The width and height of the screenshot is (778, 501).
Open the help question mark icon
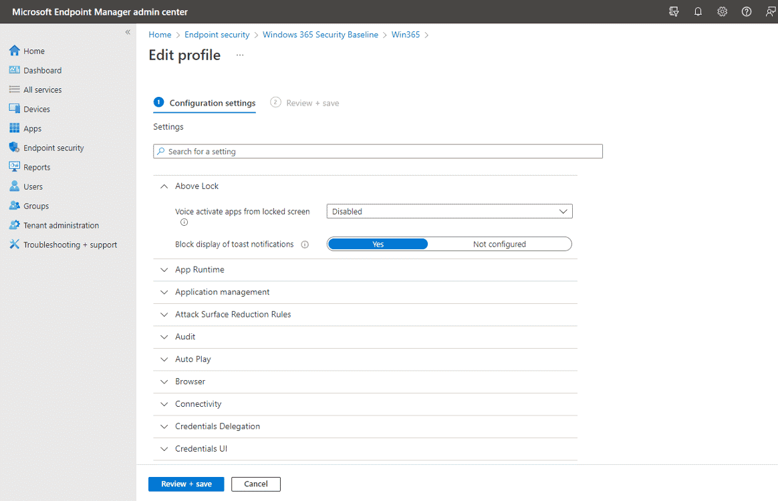(x=747, y=11)
